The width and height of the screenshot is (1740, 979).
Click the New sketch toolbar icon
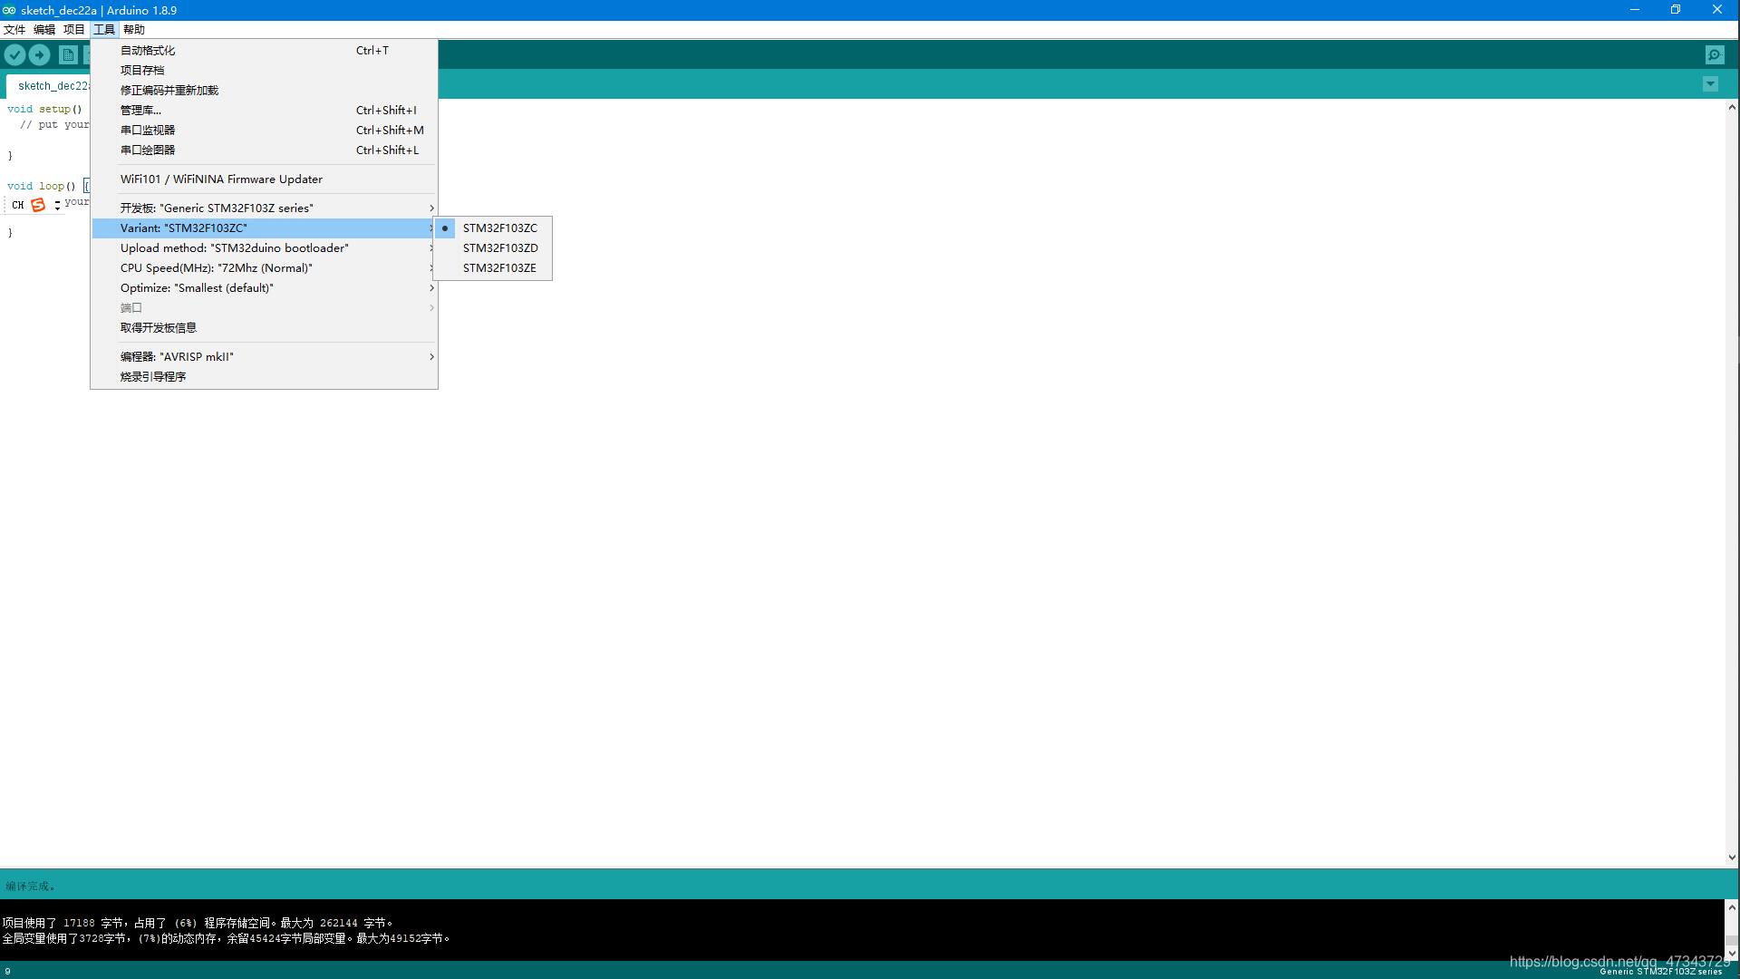68,55
